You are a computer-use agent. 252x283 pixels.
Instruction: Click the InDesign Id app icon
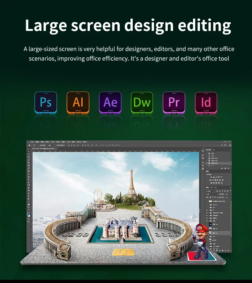(206, 103)
